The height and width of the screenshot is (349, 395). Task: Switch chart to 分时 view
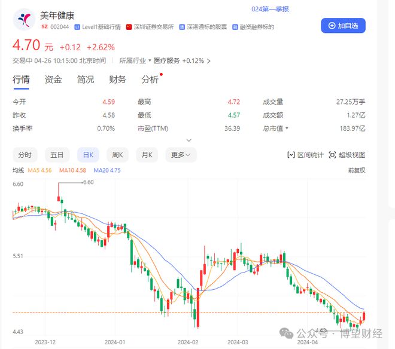coord(25,155)
